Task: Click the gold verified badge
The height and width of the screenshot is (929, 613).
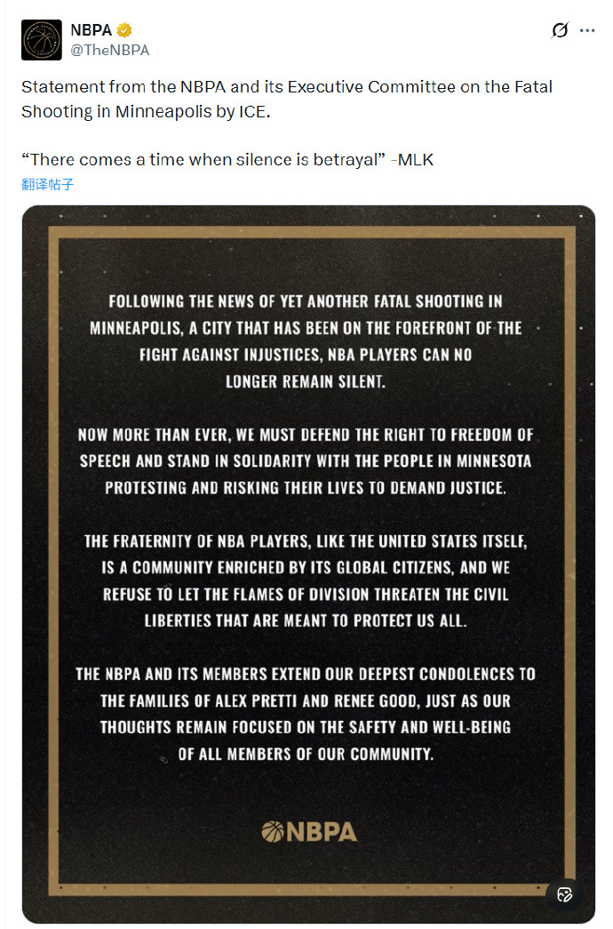Action: click(124, 31)
